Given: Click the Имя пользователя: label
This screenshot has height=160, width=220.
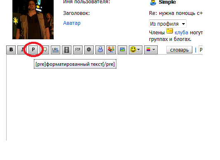Looking at the screenshot, I should coord(86,2).
